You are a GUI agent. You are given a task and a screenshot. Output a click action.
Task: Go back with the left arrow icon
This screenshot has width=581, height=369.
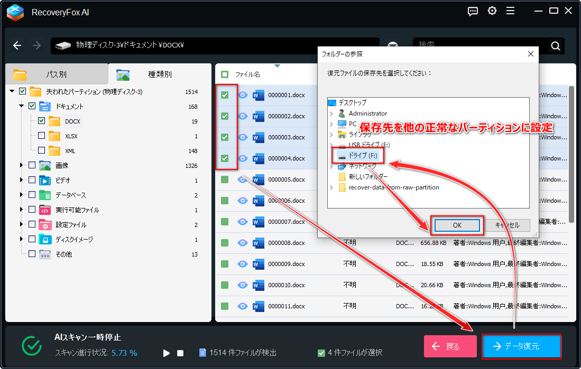tap(17, 45)
